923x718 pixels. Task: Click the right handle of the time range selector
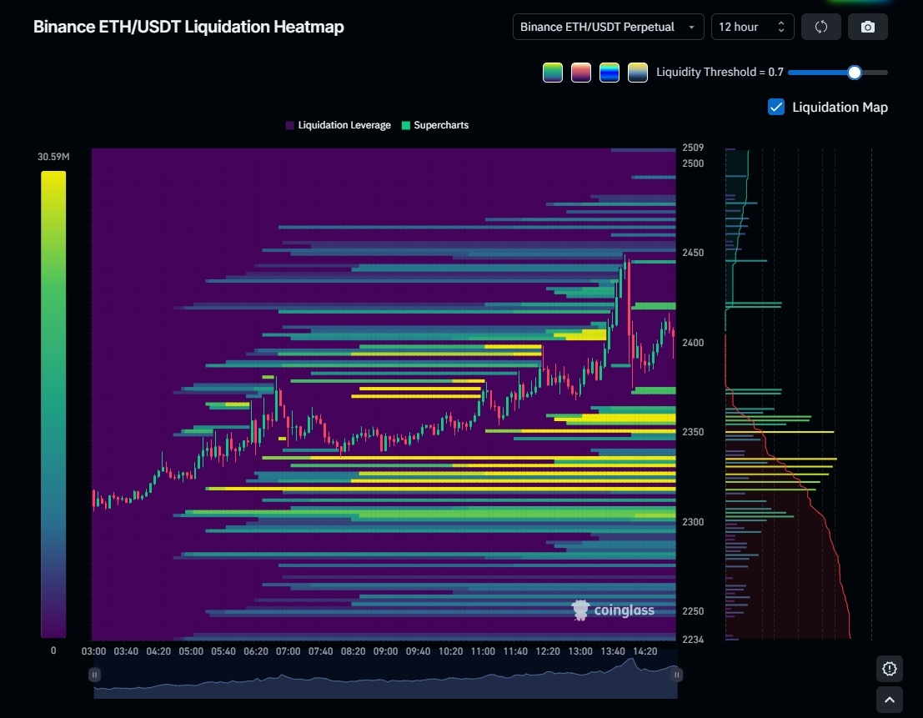[x=677, y=675]
